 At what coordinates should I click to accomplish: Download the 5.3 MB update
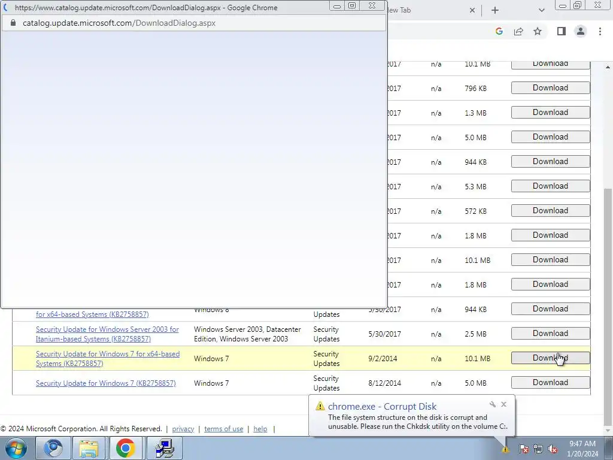click(551, 186)
